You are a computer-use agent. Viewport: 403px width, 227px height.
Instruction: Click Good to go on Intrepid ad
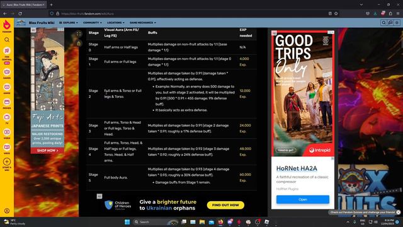286,150
